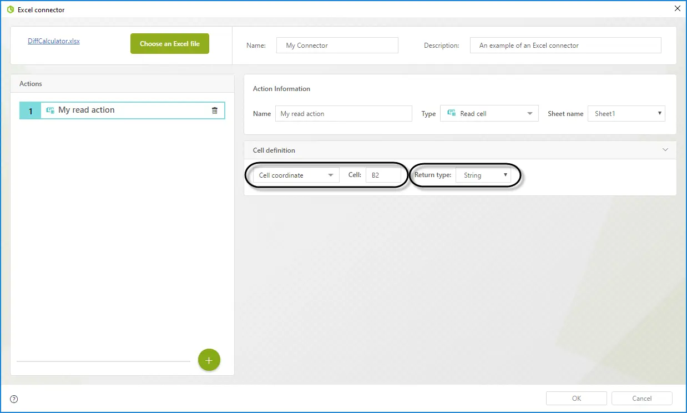
Task: Click the Excel connector app icon in title bar
Action: 10,9
